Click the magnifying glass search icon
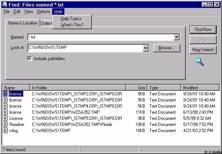The image size is (222, 154). pos(199,62)
